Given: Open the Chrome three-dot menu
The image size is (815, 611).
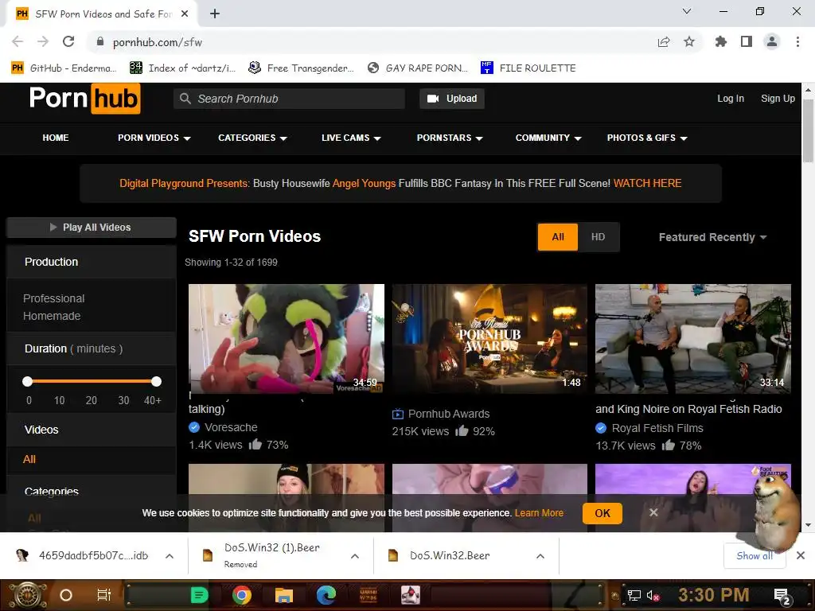Looking at the screenshot, I should (797, 41).
